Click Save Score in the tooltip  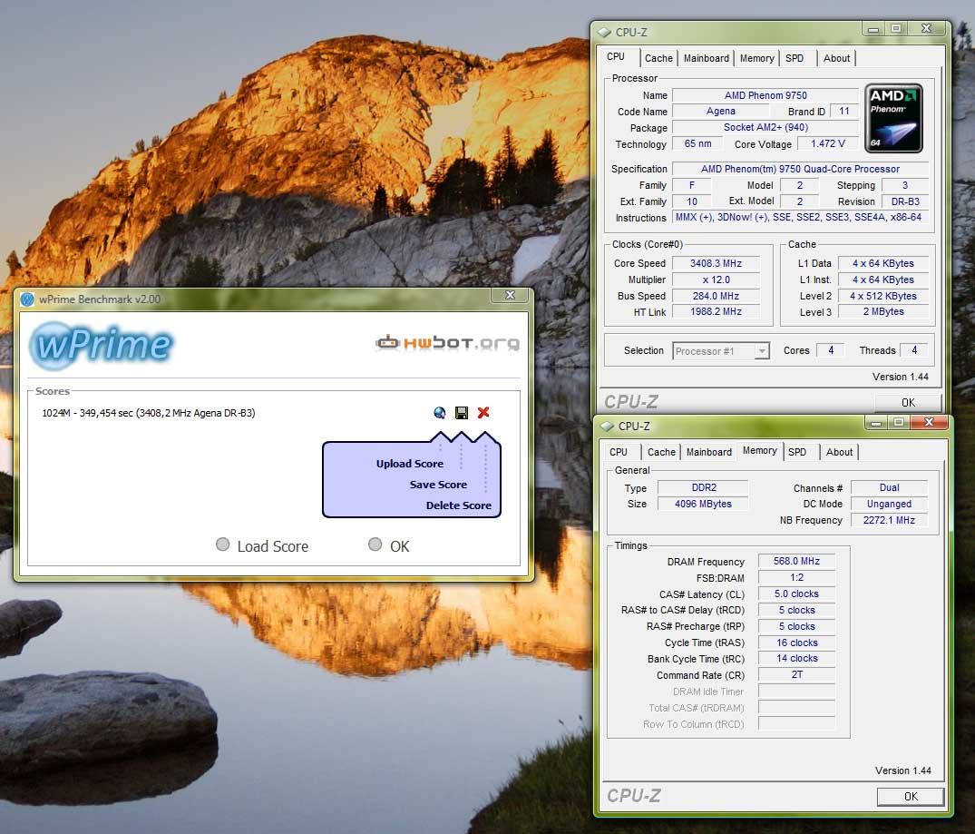click(438, 485)
